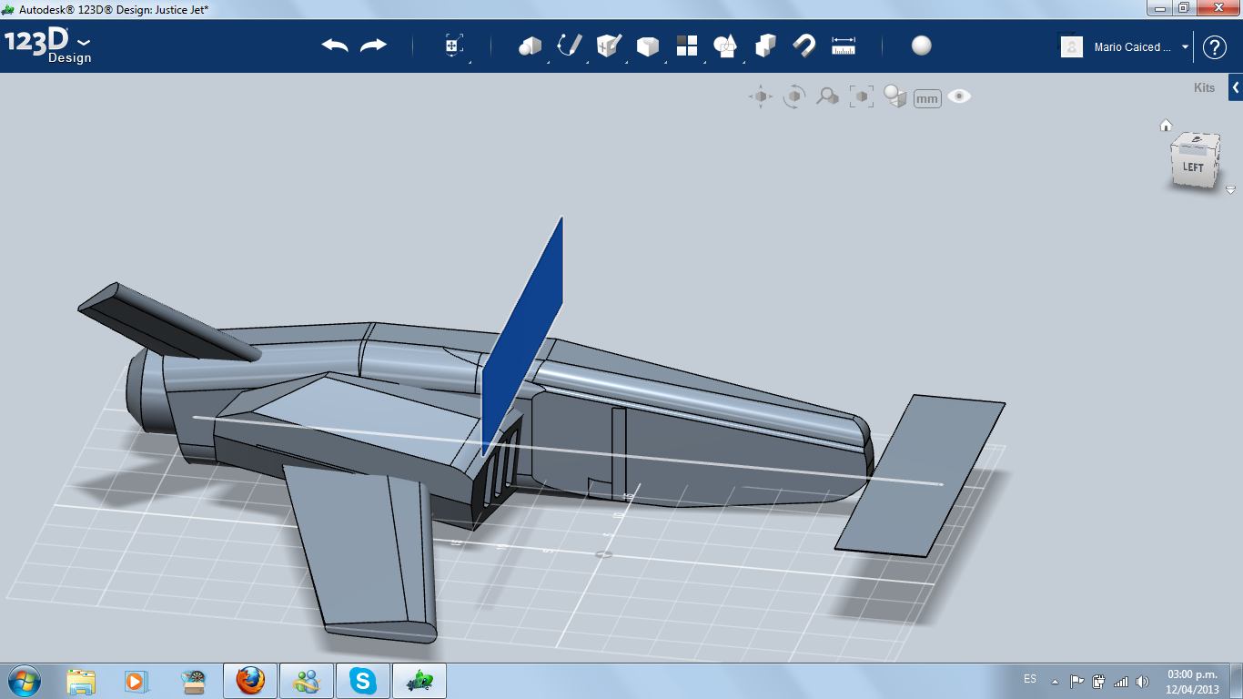The width and height of the screenshot is (1243, 699).
Task: Click the LEFT face of view cube
Action: pyautogui.click(x=1193, y=167)
